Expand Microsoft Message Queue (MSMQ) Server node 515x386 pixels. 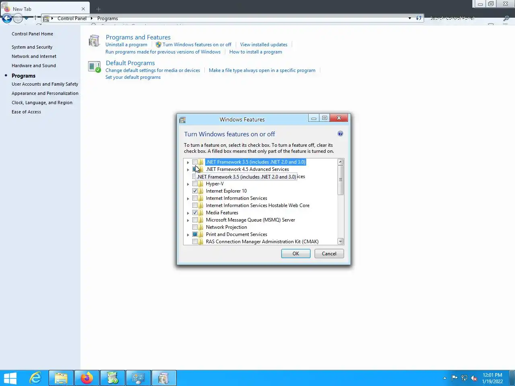click(188, 220)
